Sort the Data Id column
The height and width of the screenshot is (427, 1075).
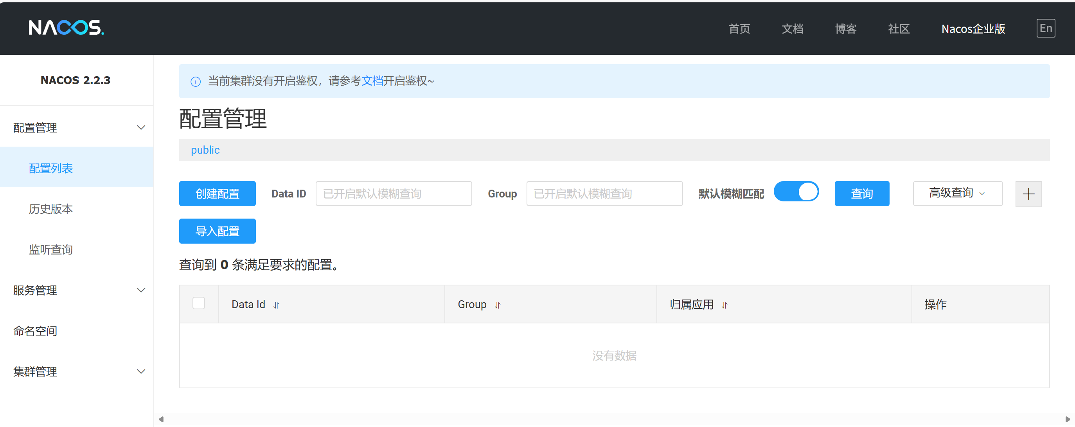click(276, 305)
